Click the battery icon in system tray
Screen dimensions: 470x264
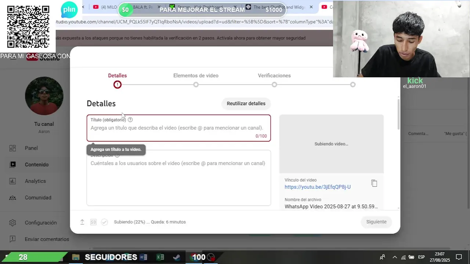coord(411,257)
